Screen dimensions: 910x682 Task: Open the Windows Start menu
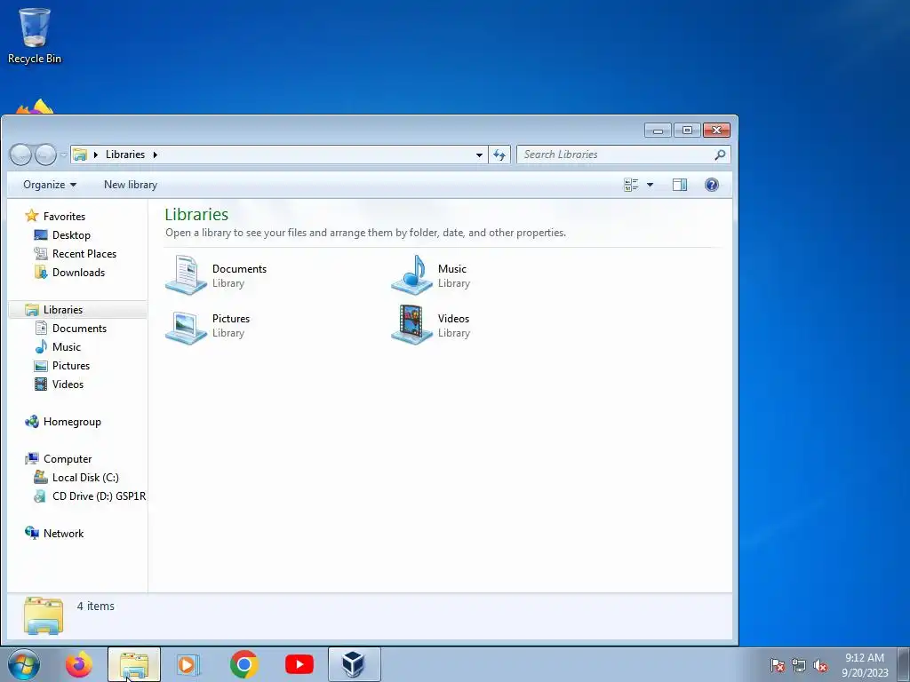tap(24, 664)
